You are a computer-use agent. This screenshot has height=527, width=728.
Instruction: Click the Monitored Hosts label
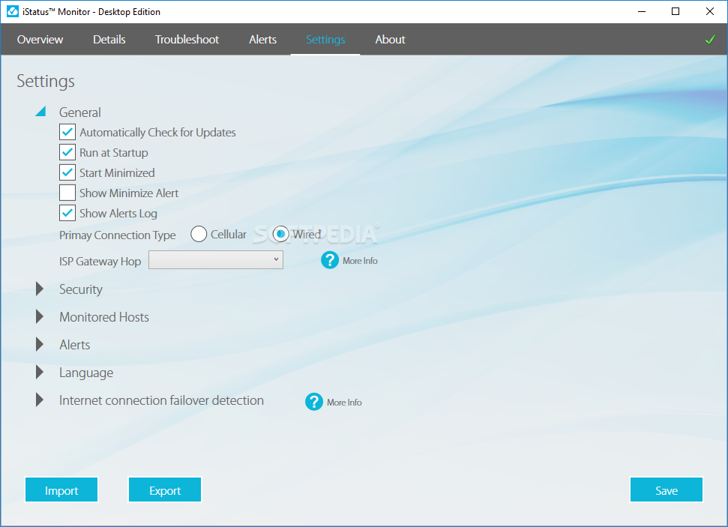tap(104, 317)
